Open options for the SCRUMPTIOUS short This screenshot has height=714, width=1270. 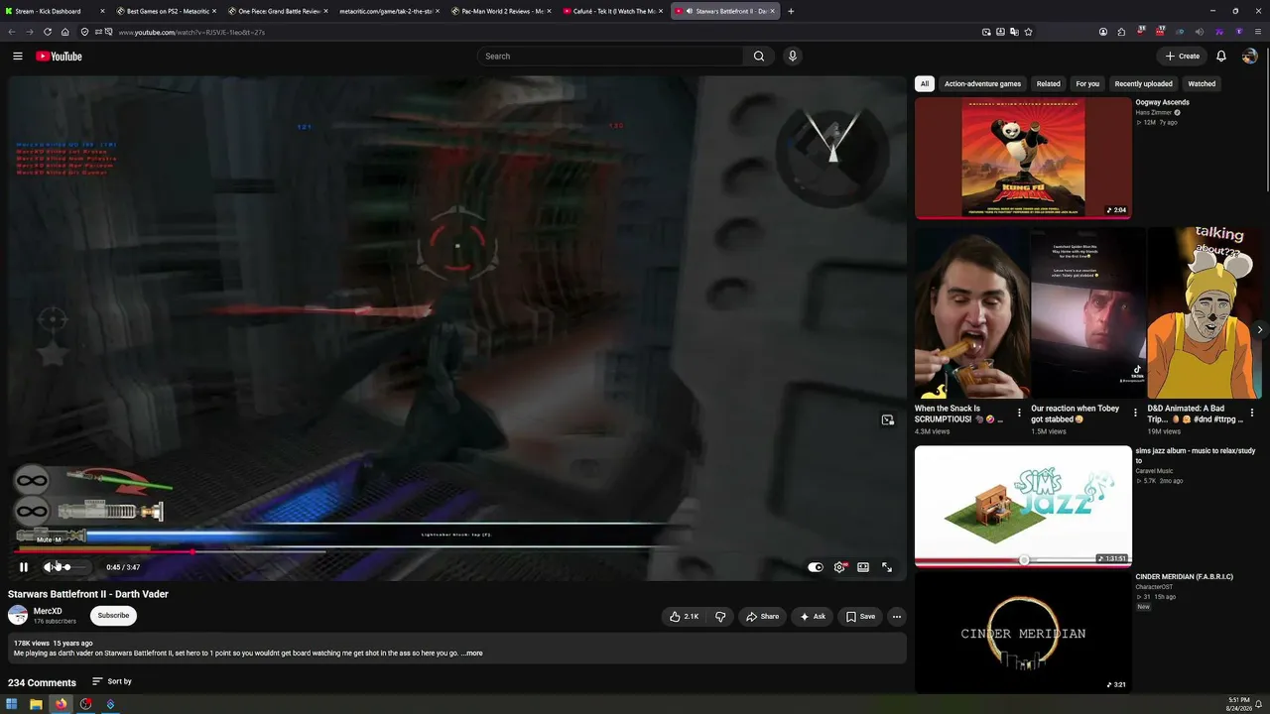point(1019,413)
